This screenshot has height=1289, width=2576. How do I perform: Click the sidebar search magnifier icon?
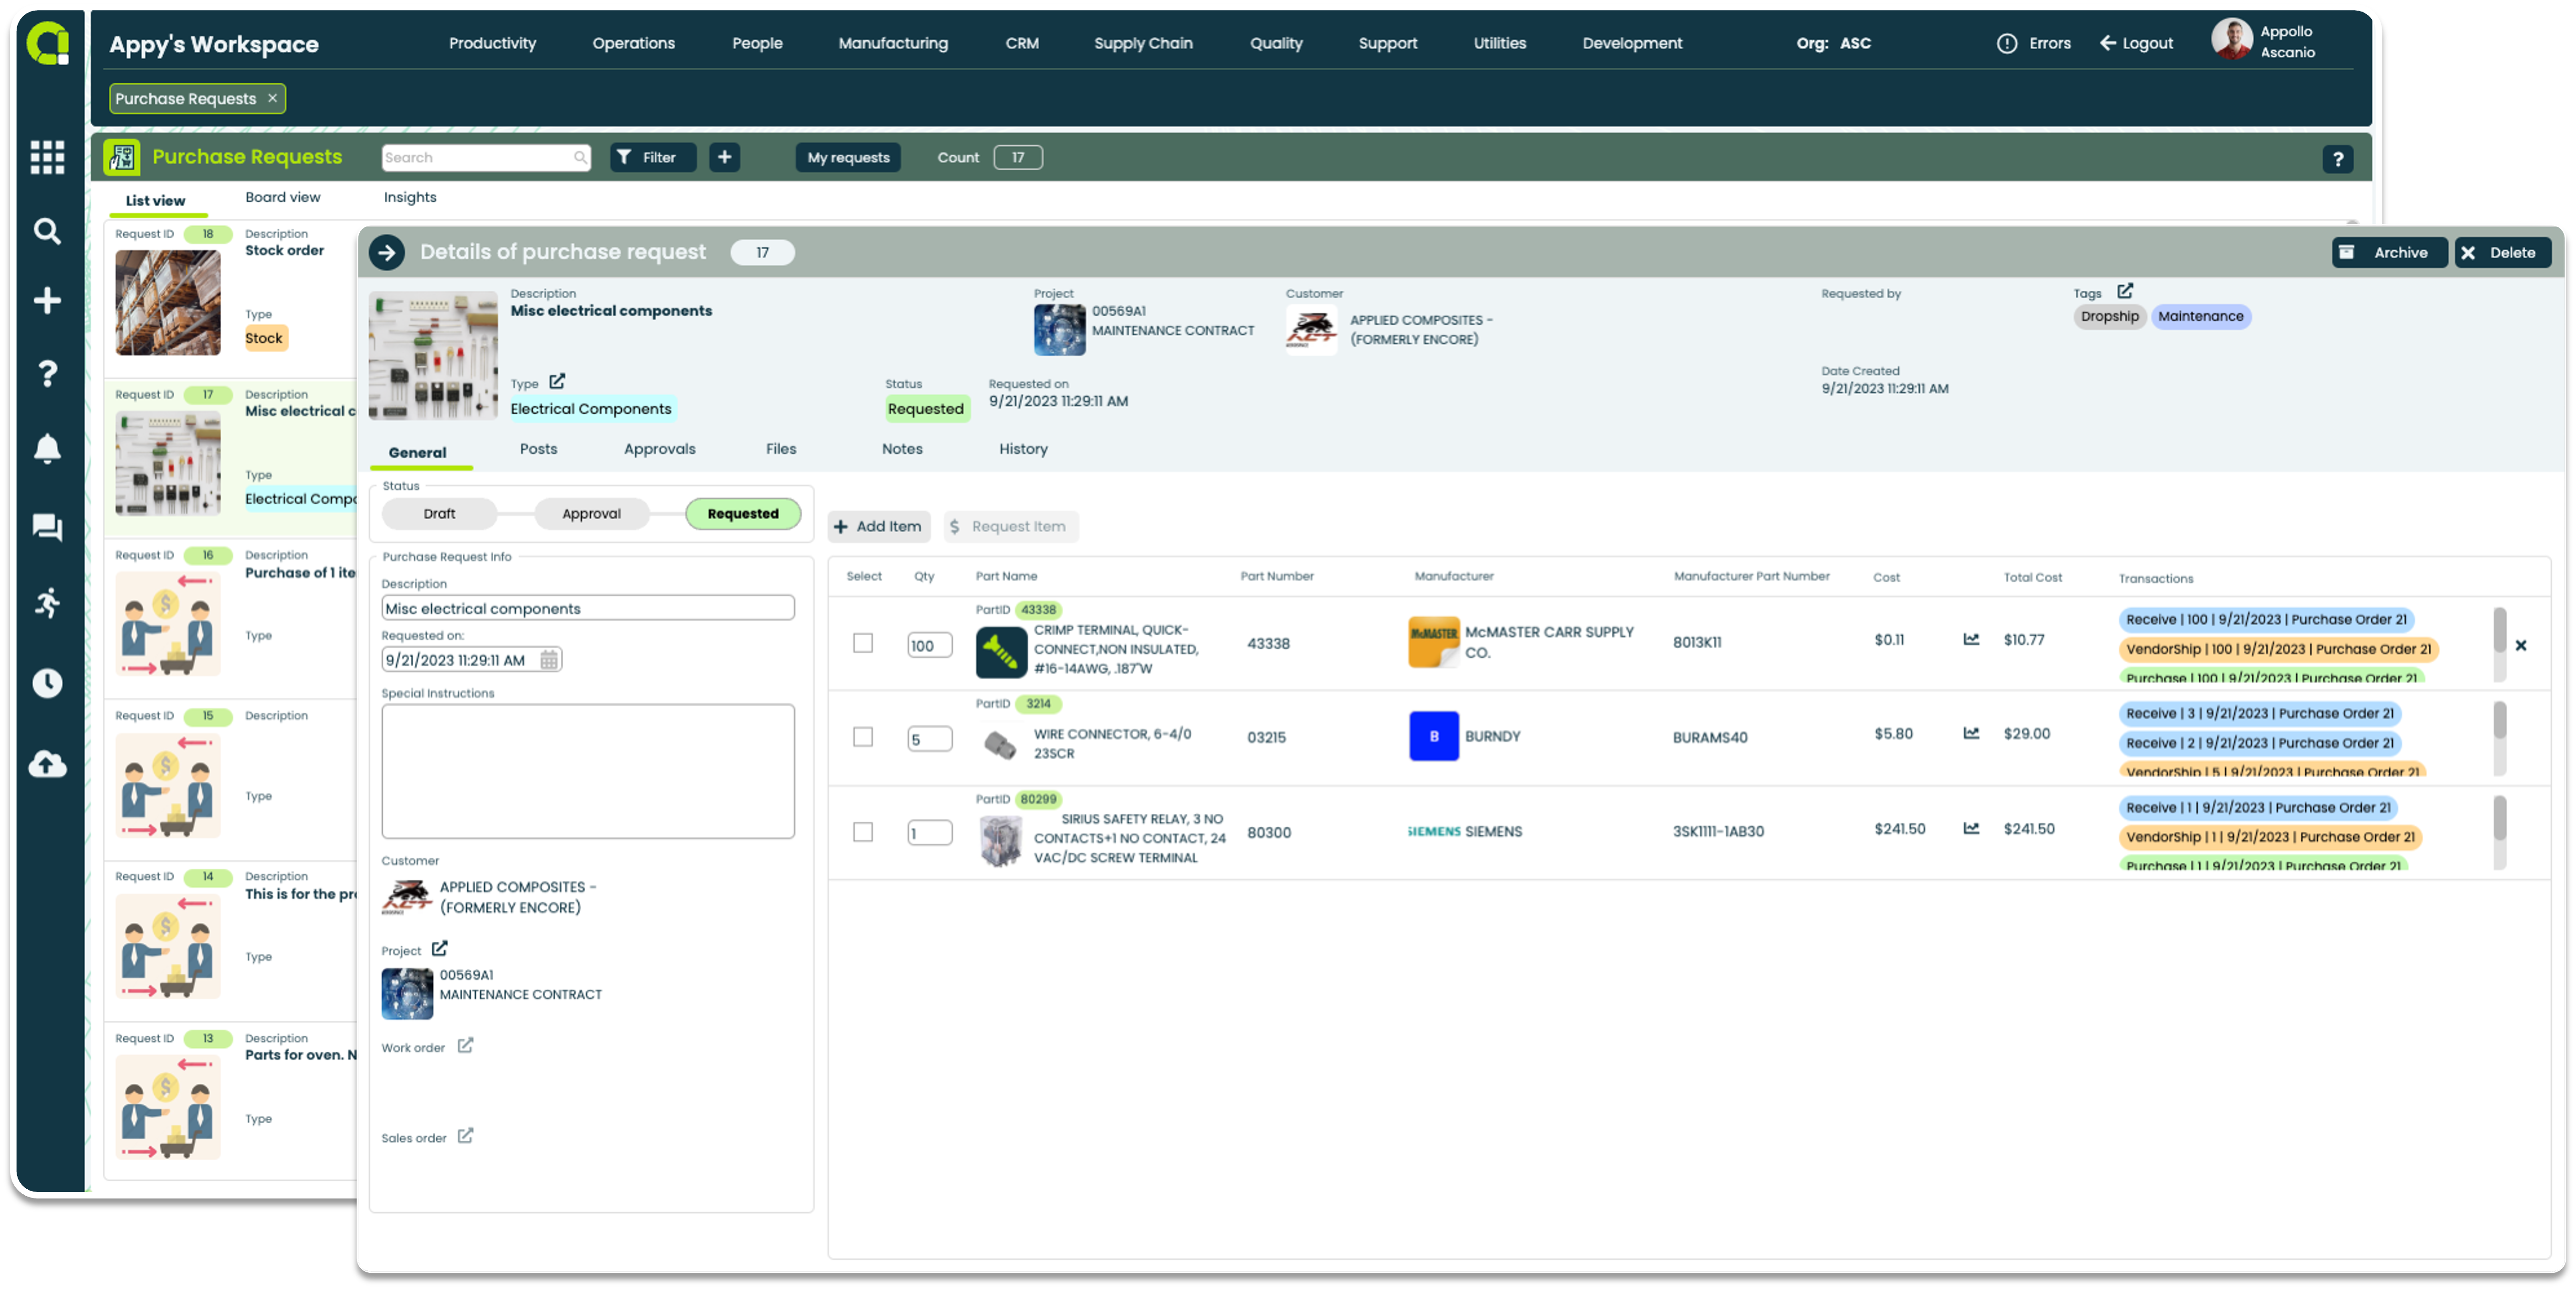(47, 231)
